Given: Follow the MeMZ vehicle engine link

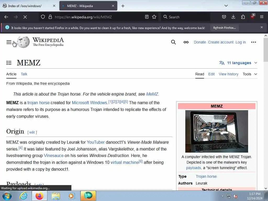Looking at the screenshot, I should [152, 94].
